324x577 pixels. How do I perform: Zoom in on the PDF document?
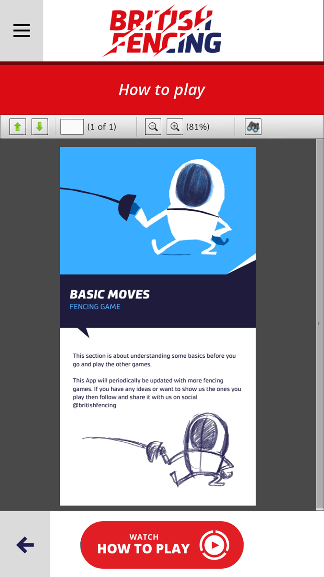point(175,127)
